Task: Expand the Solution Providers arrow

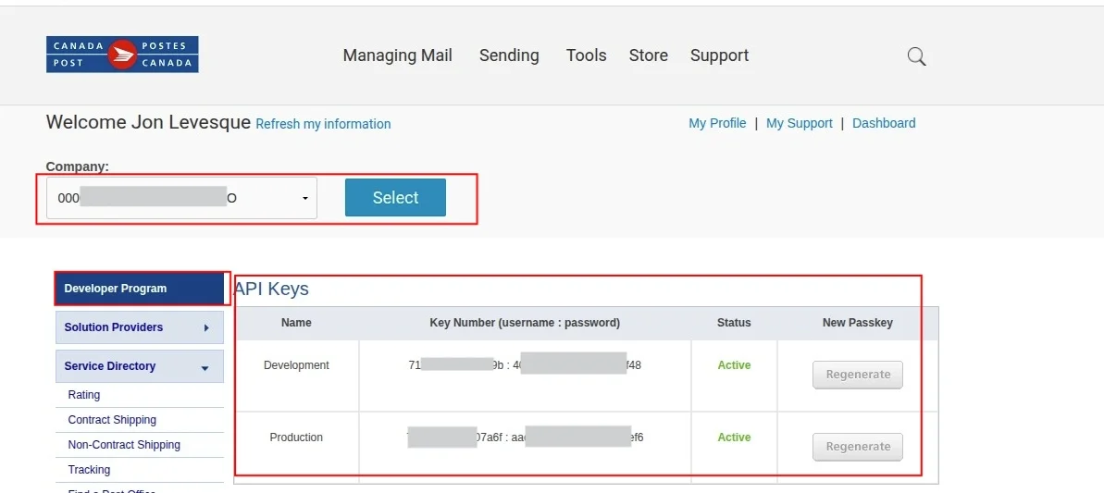Action: [205, 327]
